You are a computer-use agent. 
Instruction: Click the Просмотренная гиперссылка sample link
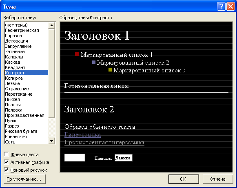(x=104, y=142)
